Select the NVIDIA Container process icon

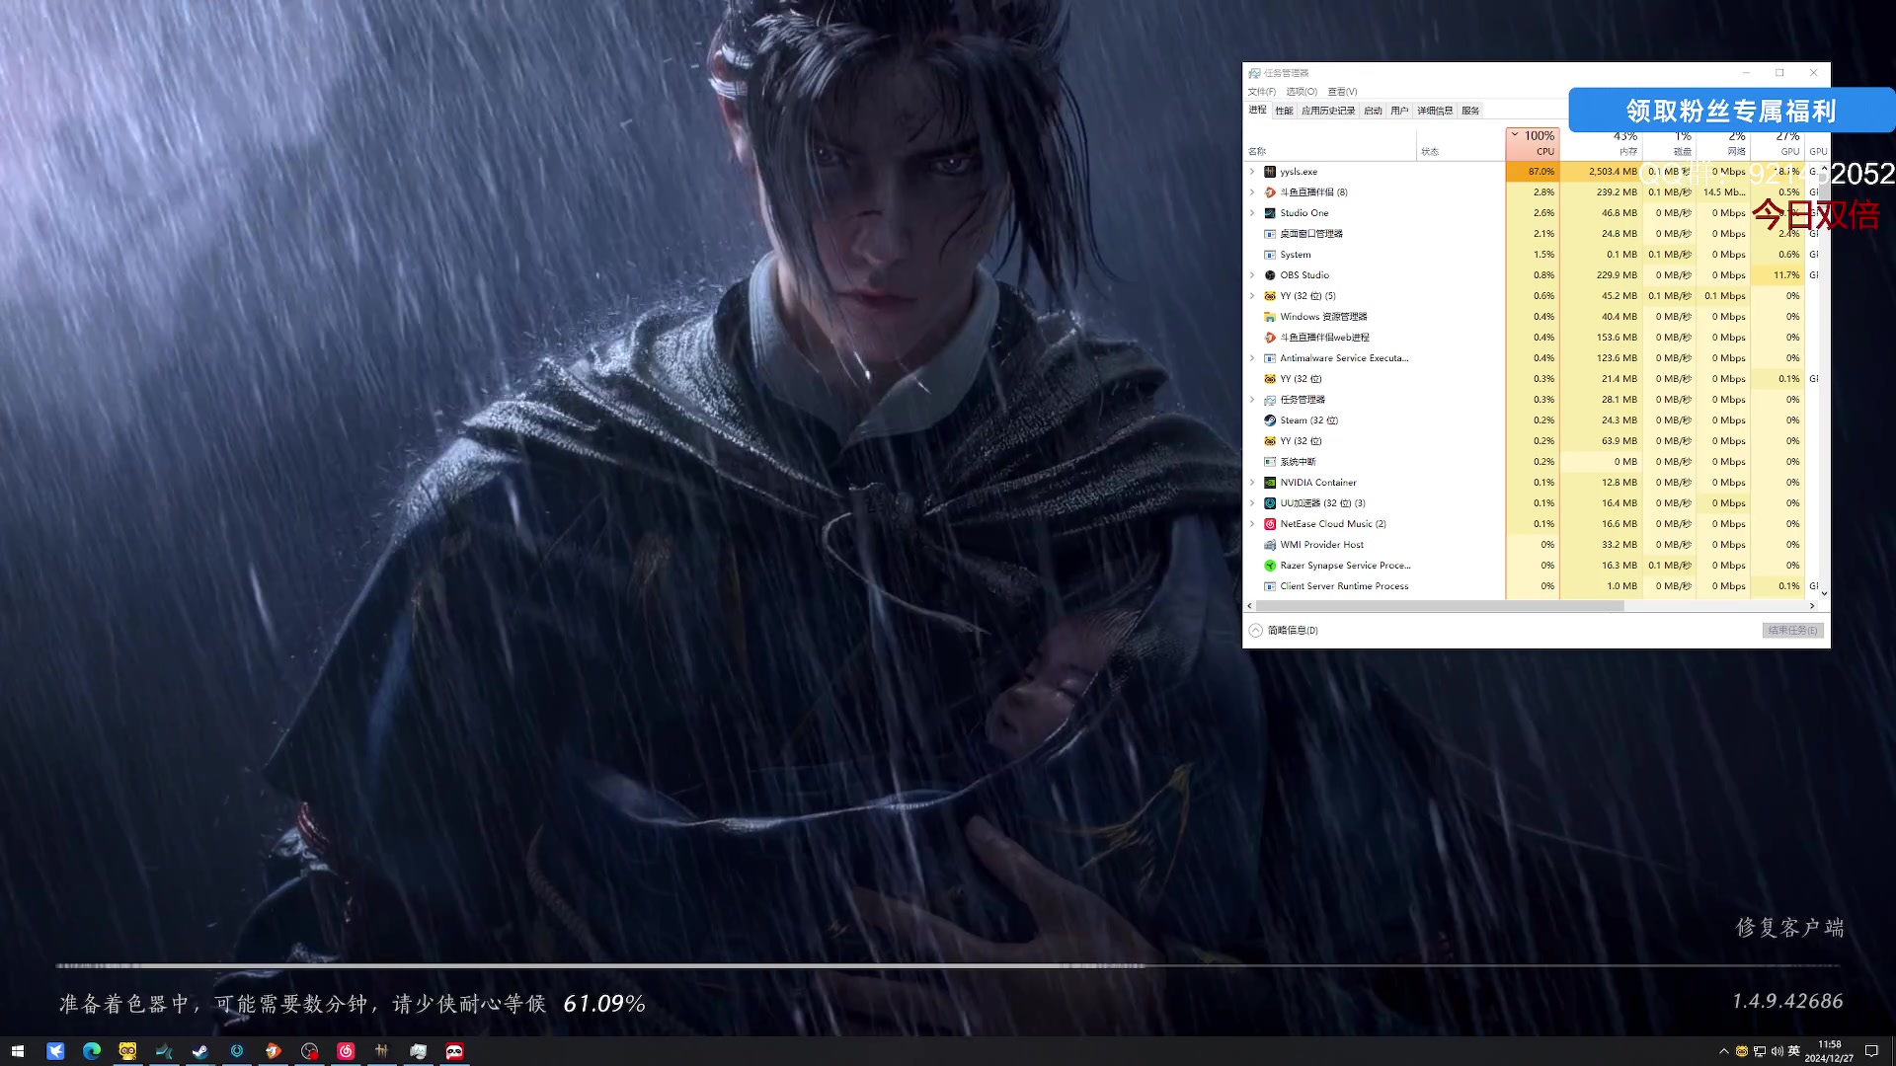tap(1270, 483)
